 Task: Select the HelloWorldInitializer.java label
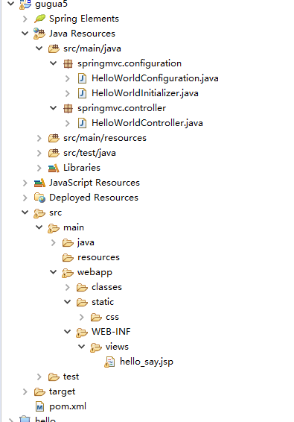tap(145, 93)
